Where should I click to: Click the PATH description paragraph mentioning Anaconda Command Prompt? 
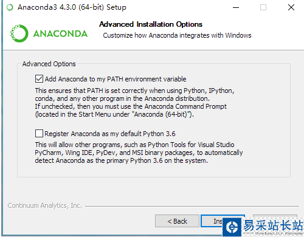point(134,102)
